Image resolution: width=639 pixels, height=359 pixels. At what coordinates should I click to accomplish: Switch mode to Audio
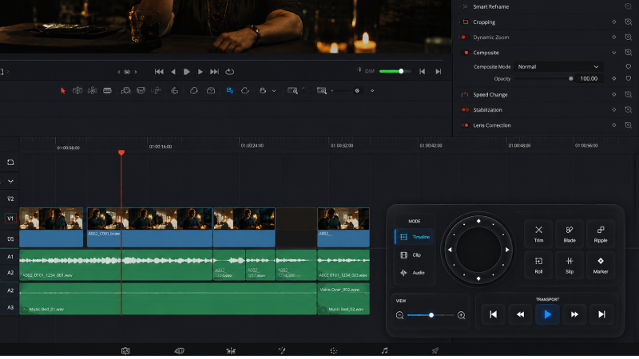tap(414, 273)
